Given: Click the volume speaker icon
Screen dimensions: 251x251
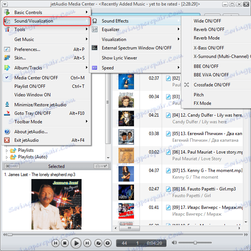Looking at the screenshot, I should click(x=174, y=243).
